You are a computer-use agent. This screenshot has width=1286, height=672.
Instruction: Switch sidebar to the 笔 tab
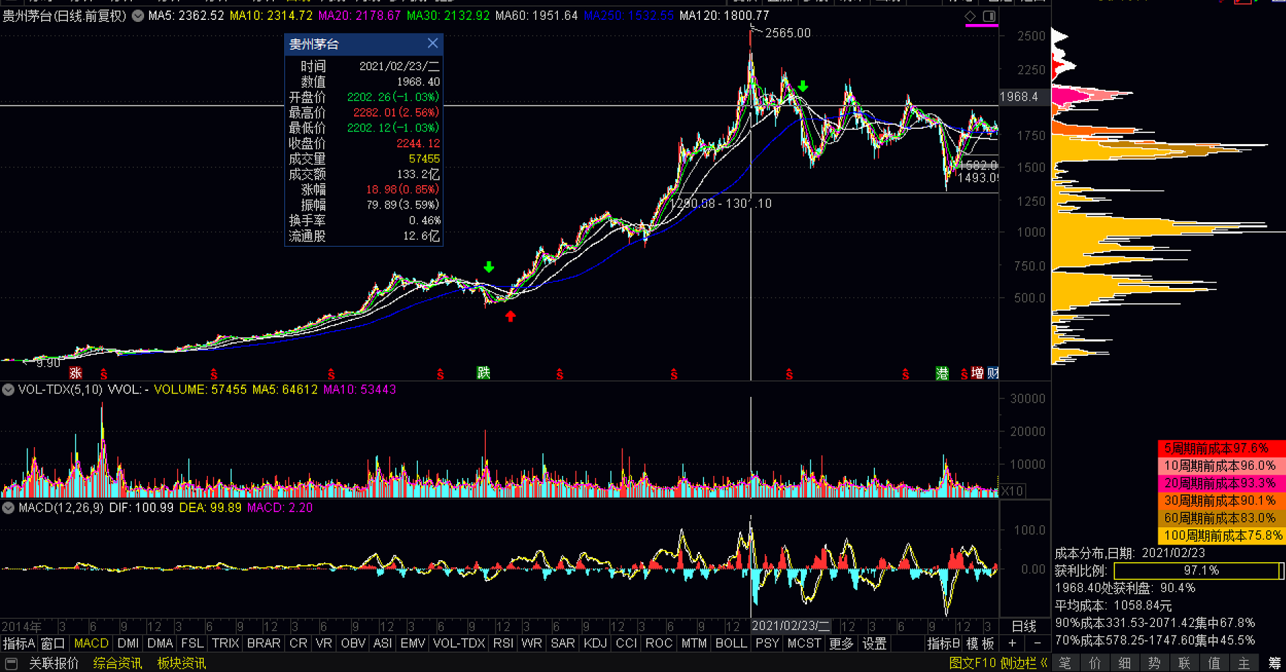pyautogui.click(x=1065, y=663)
